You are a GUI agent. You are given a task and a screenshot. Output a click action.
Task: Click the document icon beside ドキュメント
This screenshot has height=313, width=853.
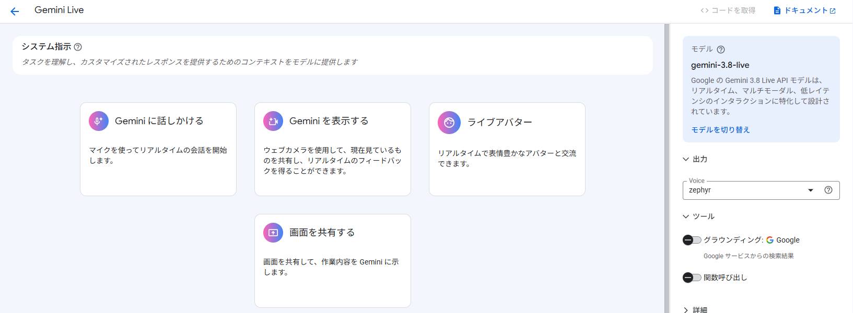[777, 10]
